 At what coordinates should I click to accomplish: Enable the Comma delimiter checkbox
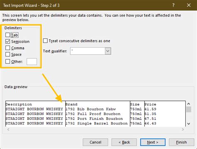coord(7,48)
